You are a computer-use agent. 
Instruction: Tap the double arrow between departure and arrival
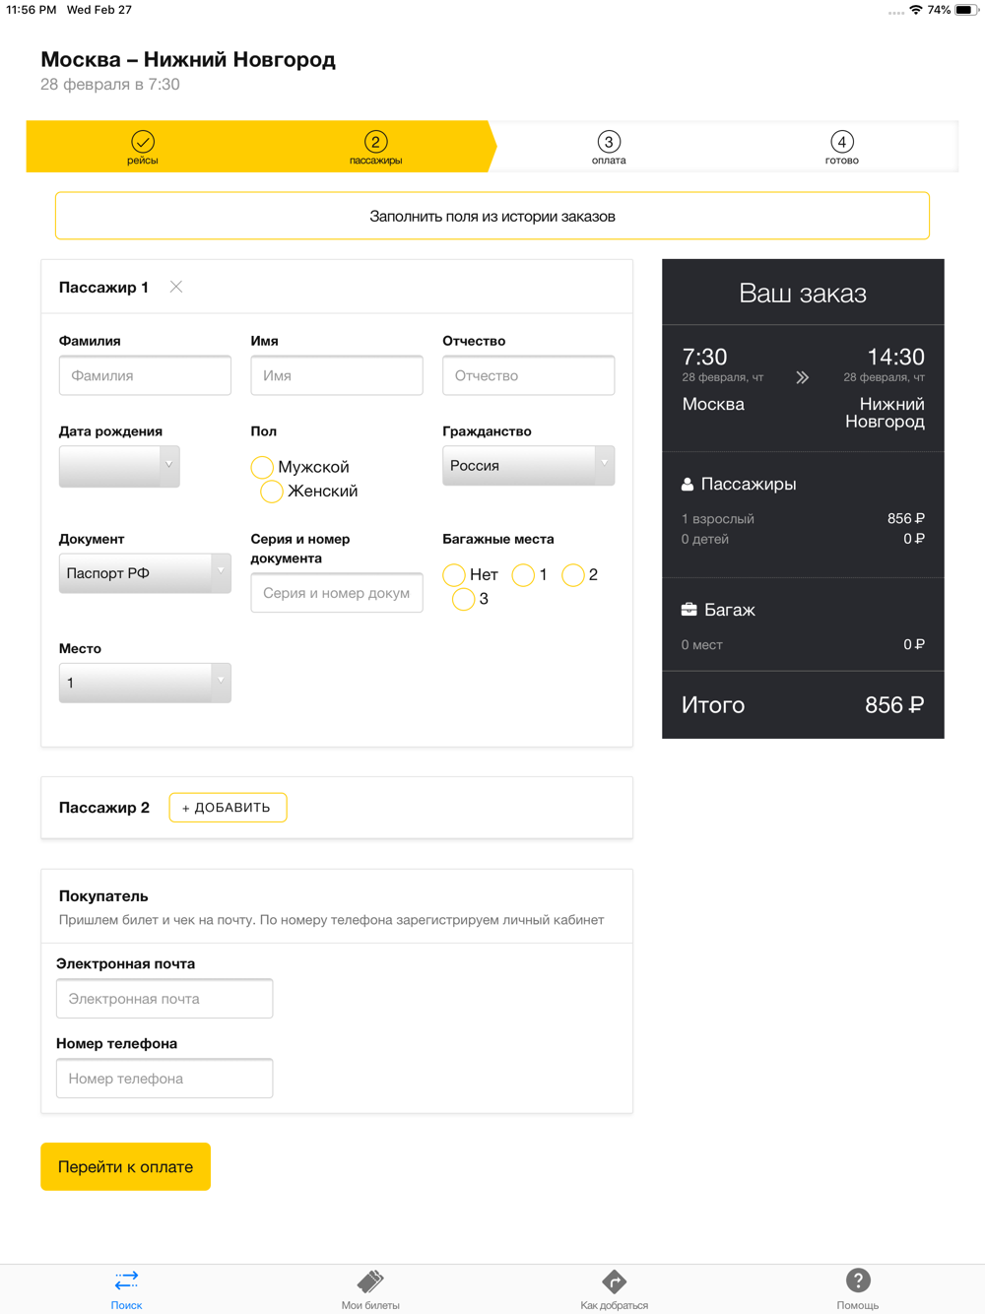803,377
